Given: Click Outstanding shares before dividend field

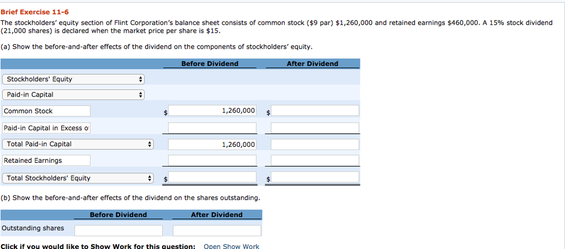Looking at the screenshot, I should [x=119, y=231].
